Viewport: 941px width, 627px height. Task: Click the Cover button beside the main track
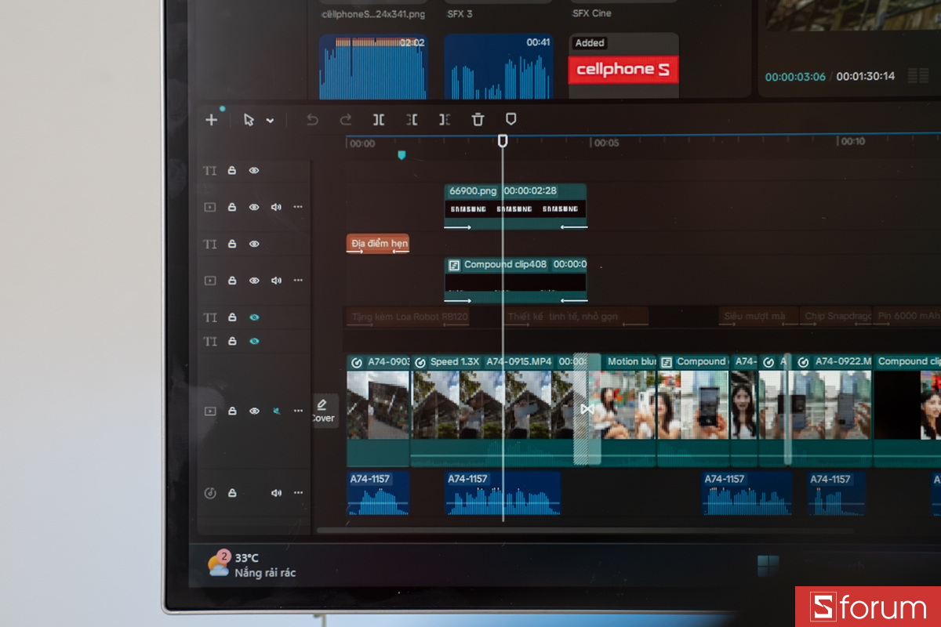[x=323, y=410]
